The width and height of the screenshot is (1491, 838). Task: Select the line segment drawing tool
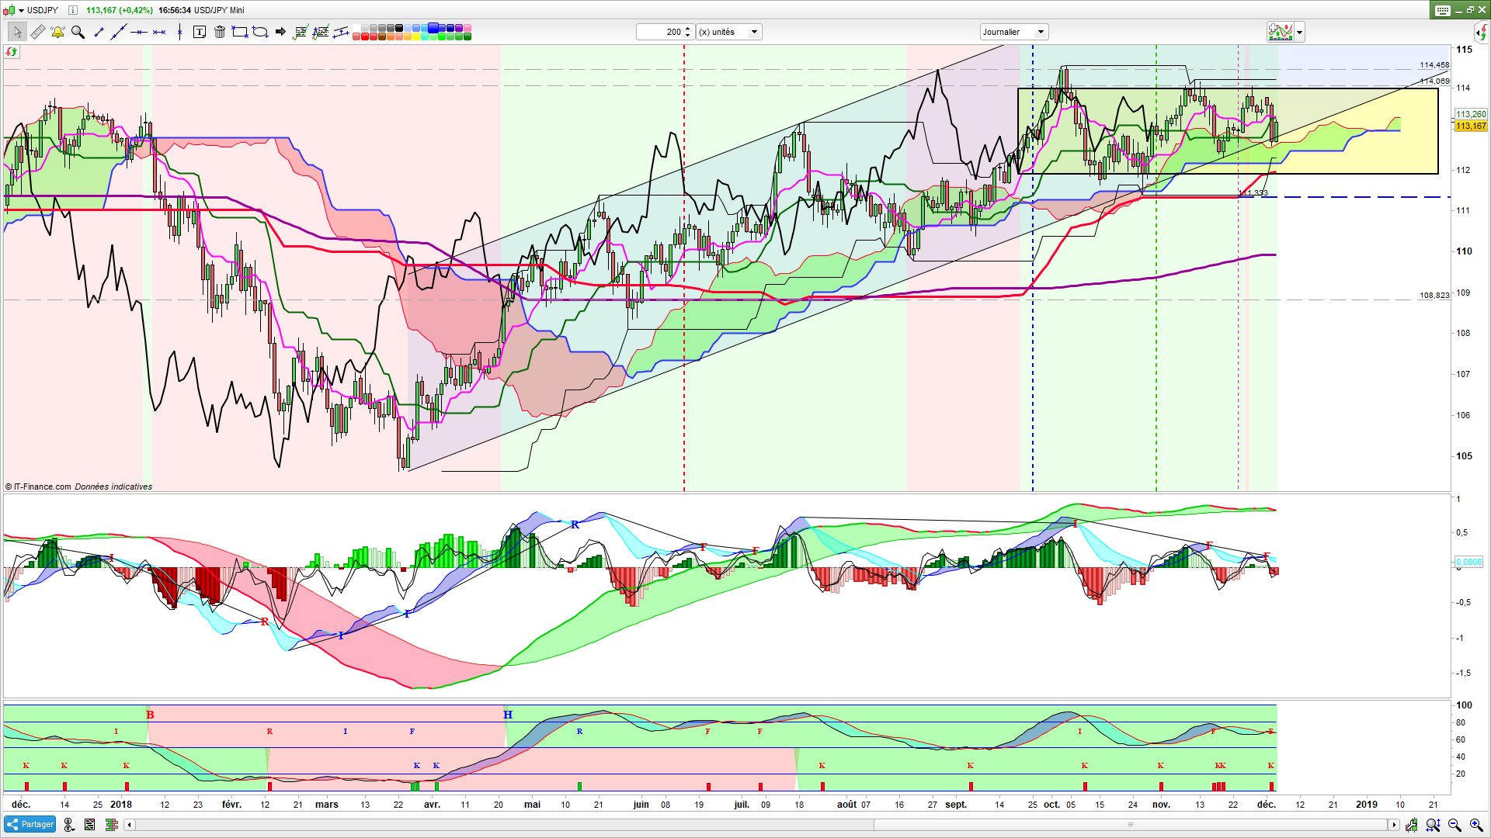[99, 32]
